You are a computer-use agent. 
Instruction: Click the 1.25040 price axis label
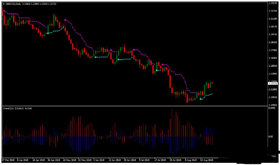pyautogui.click(x=273, y=66)
